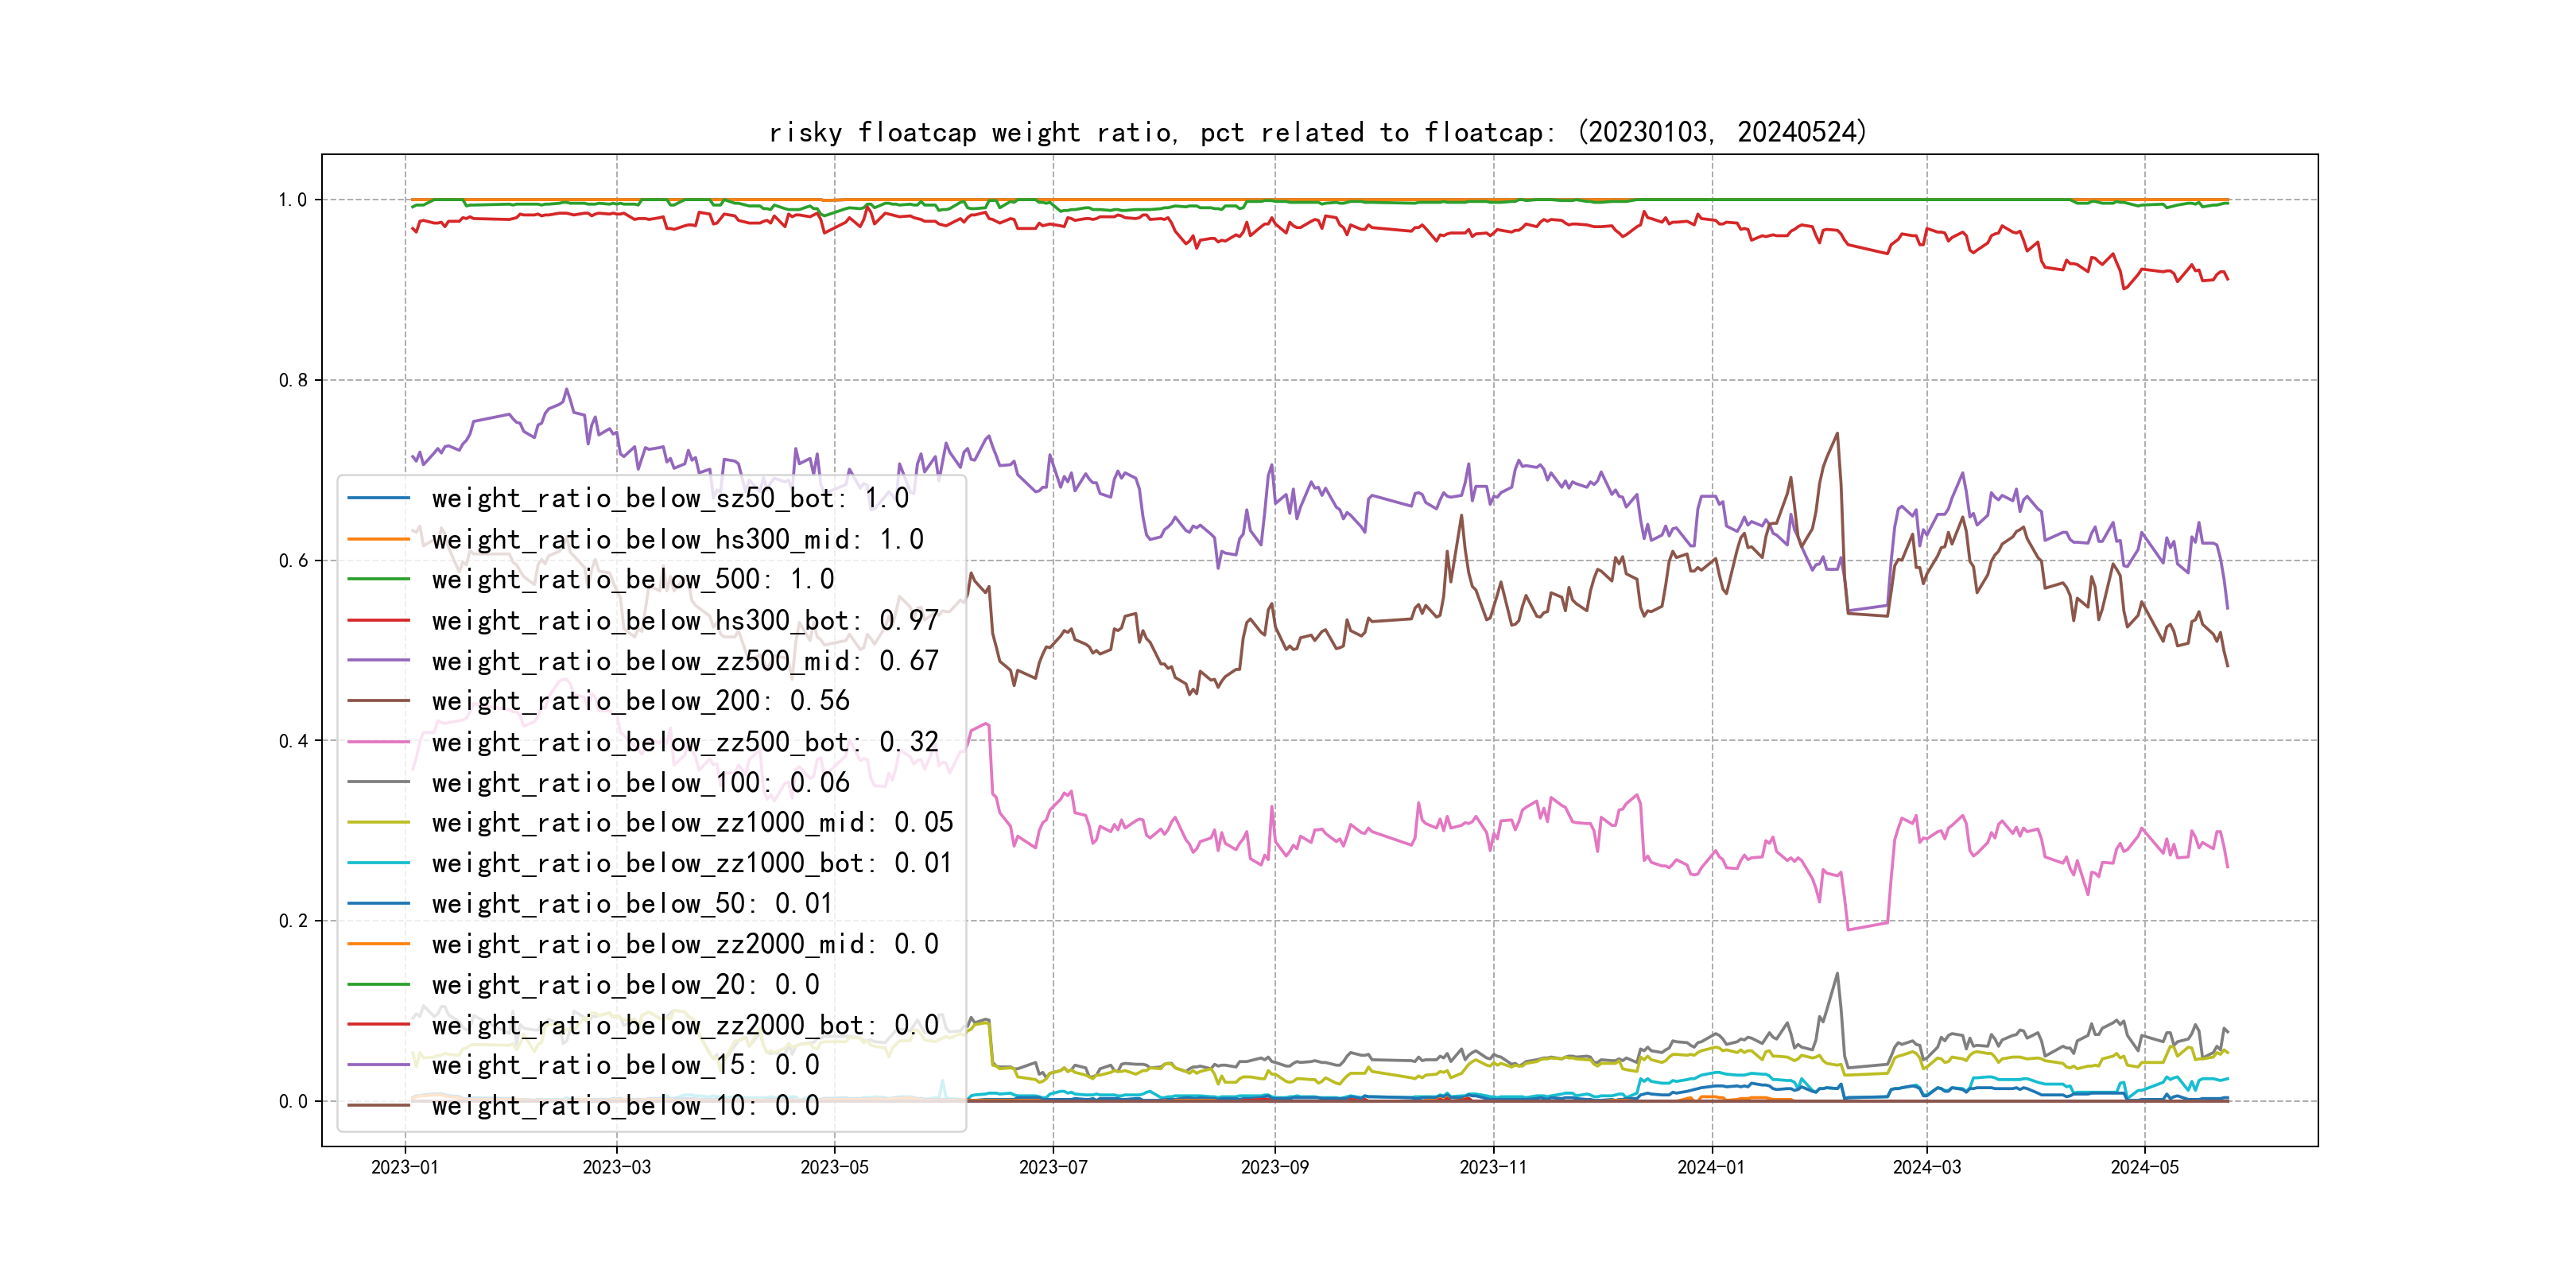Click legend entry weight_ratio_below_zz1000_mid
Screen dimensions: 2576x1288
pyautogui.click(x=692, y=822)
